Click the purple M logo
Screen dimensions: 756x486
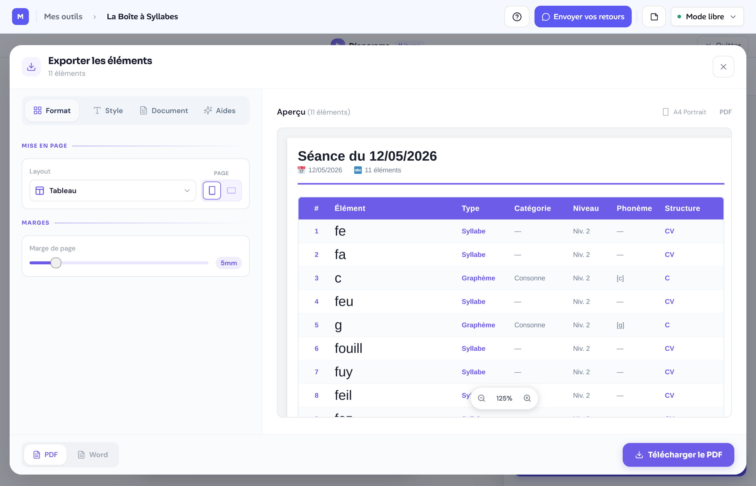[x=20, y=17]
